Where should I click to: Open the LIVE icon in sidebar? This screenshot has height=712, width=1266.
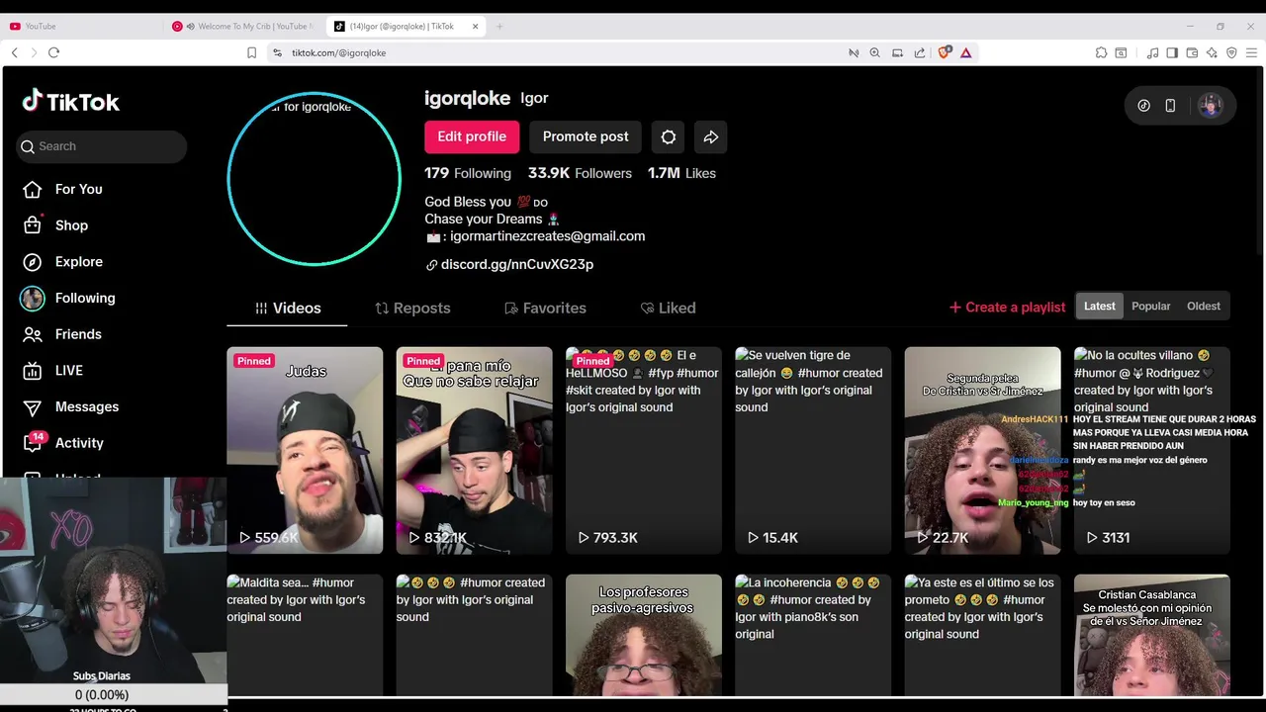coord(33,371)
